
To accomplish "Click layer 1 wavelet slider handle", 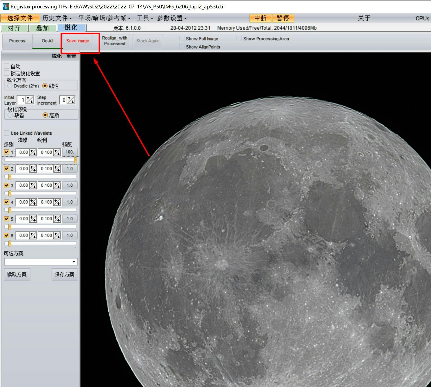I will point(75,160).
